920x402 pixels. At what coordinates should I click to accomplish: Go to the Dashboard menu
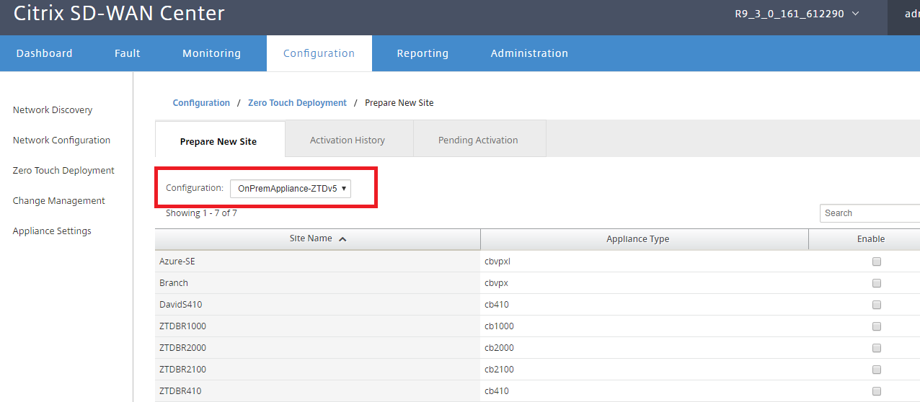[45, 53]
